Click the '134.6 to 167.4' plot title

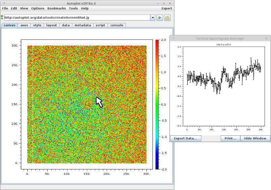[x=223, y=45]
